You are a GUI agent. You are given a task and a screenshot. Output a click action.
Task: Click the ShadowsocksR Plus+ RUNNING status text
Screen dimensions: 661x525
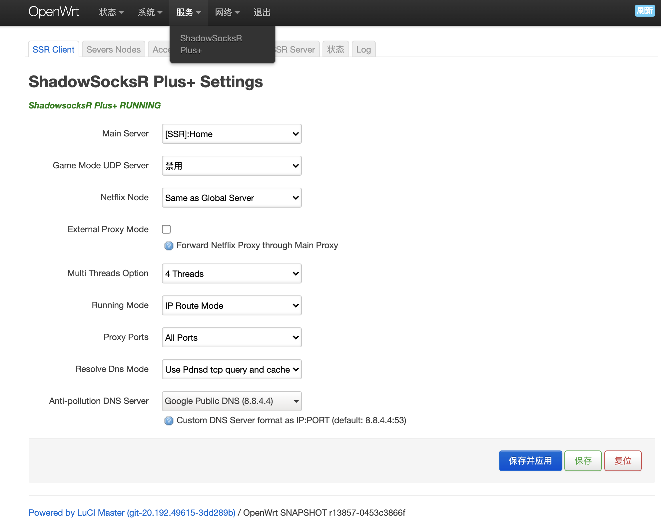click(x=95, y=105)
